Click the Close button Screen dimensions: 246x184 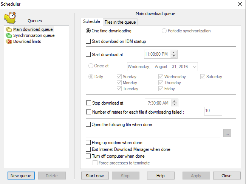(x=227, y=176)
